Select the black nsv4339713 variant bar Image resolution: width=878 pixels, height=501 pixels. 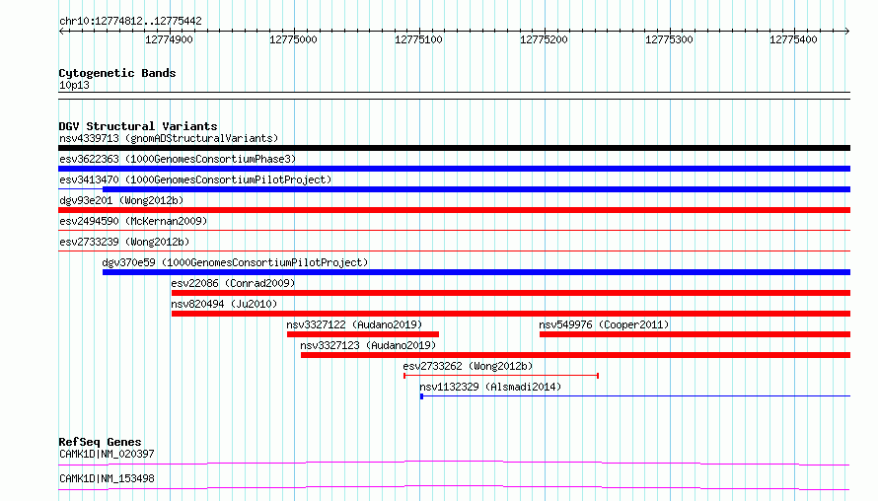point(454,148)
